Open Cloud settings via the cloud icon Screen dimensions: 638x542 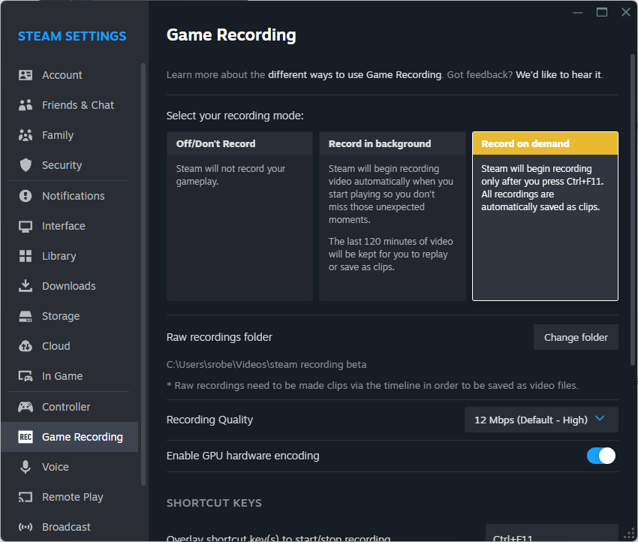(x=26, y=345)
